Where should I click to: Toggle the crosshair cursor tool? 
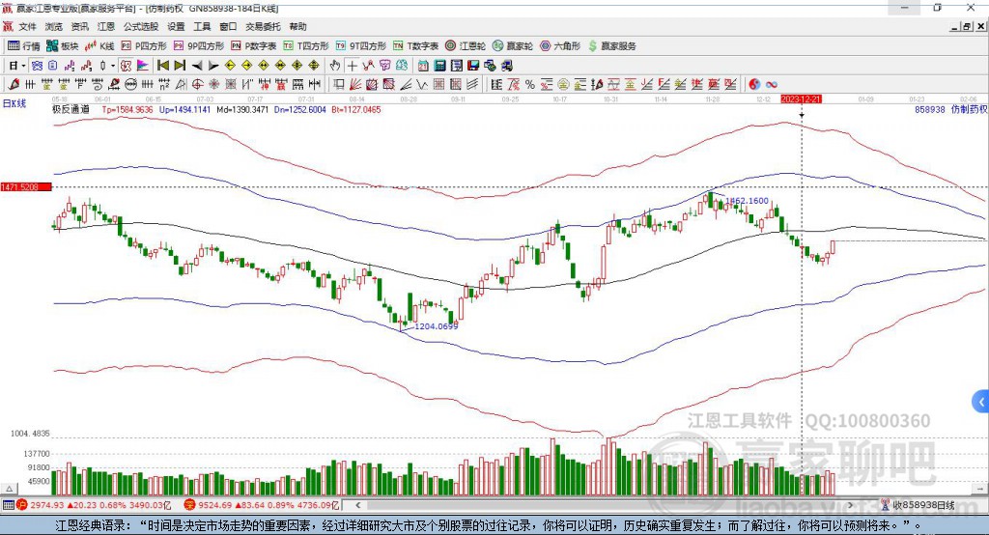[352, 66]
